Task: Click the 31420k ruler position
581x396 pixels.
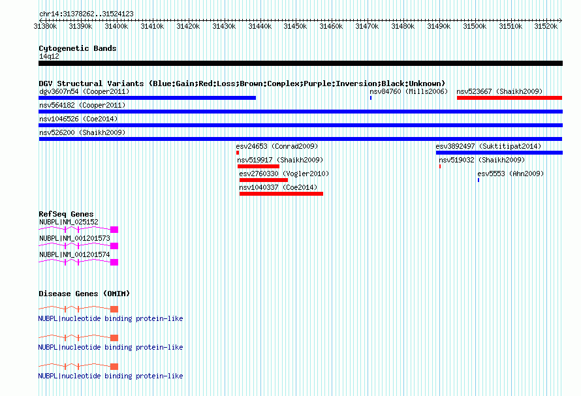Action: (188, 26)
